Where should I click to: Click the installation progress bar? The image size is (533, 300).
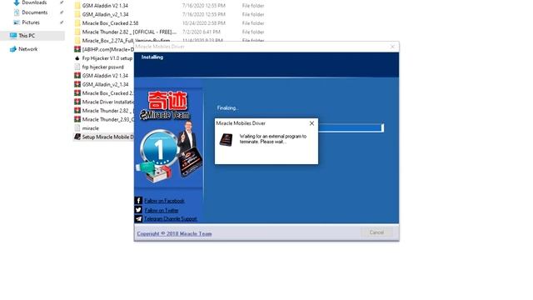point(351,127)
